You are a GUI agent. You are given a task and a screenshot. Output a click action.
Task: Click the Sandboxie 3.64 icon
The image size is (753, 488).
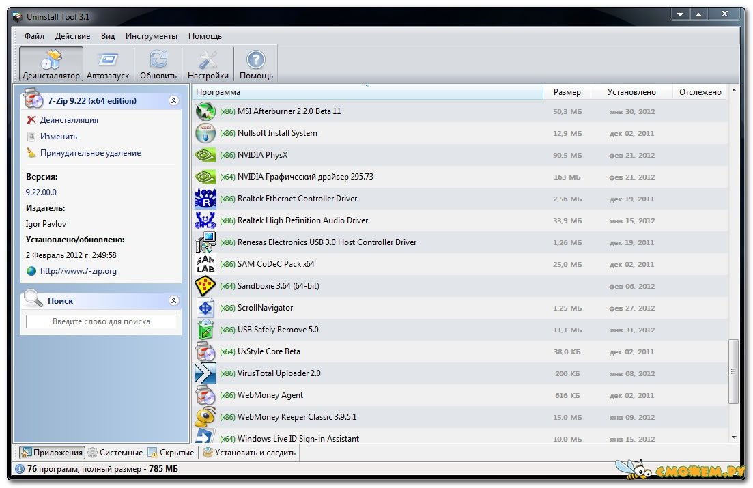[205, 286]
